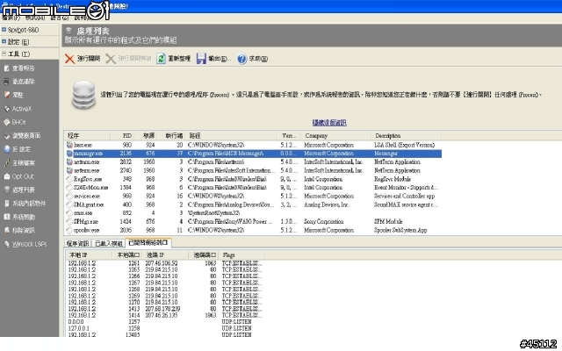Select the 127.0.0.1 UDP LISTEN row
Viewport: 562px width, 351px height.
click(165, 328)
